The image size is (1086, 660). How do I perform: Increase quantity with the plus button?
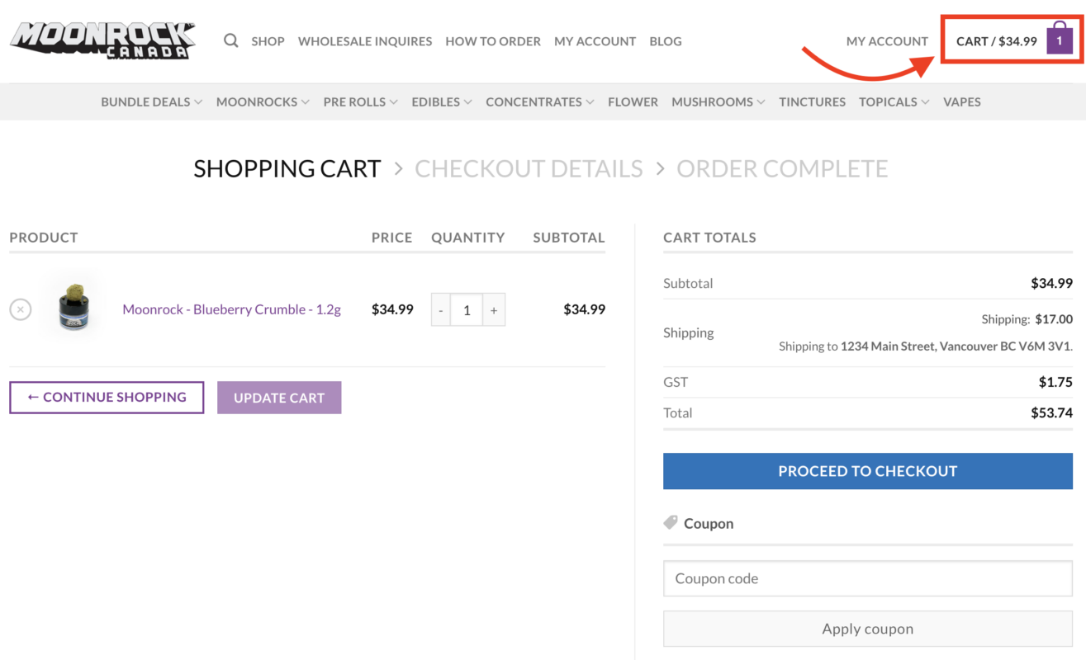493,309
